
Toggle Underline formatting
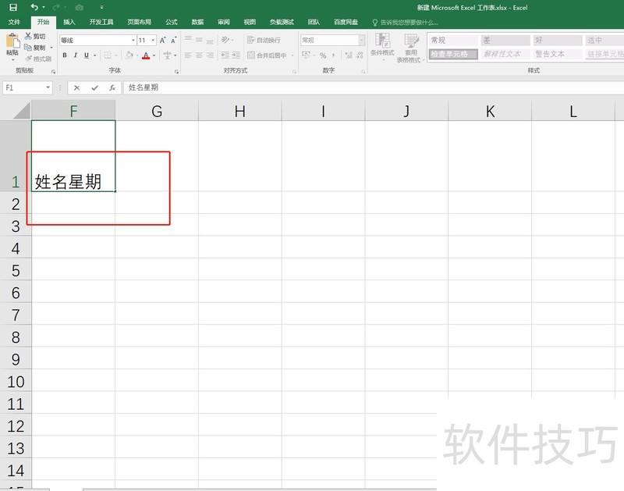click(86, 55)
